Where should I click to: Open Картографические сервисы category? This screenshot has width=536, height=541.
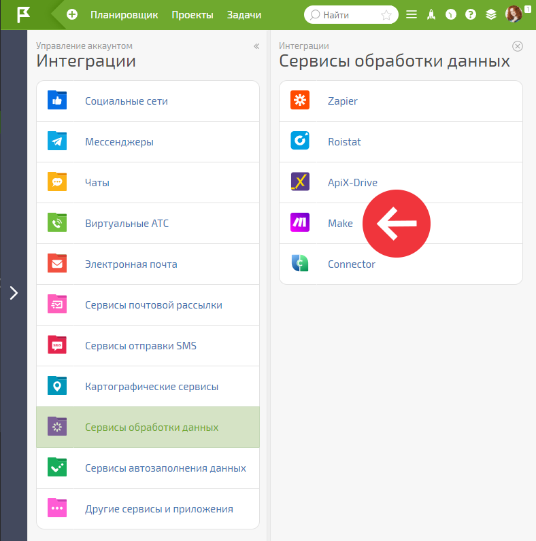pyautogui.click(x=148, y=387)
